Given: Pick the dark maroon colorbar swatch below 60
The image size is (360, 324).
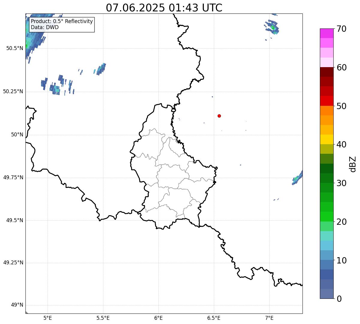Looking at the screenshot, I should (327, 72).
